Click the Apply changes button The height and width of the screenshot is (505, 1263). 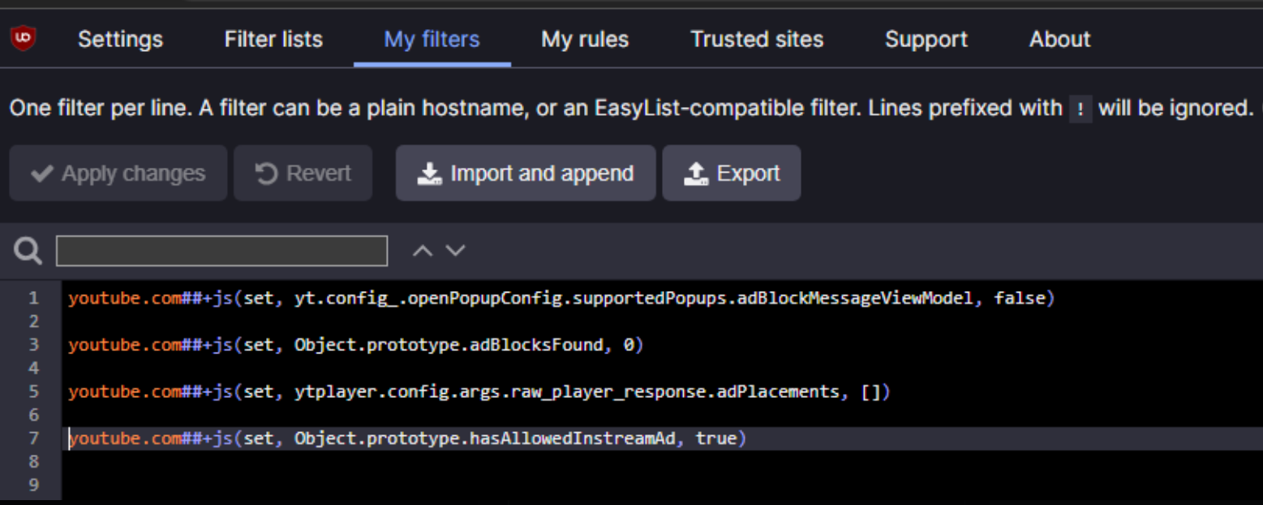click(118, 173)
